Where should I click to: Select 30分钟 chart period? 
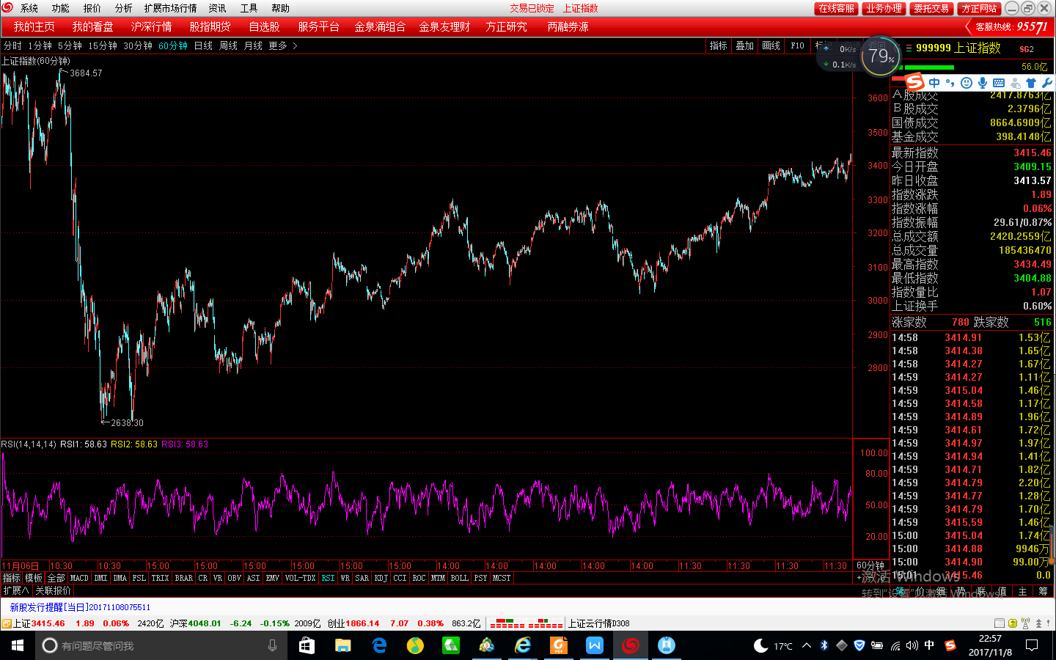(138, 45)
